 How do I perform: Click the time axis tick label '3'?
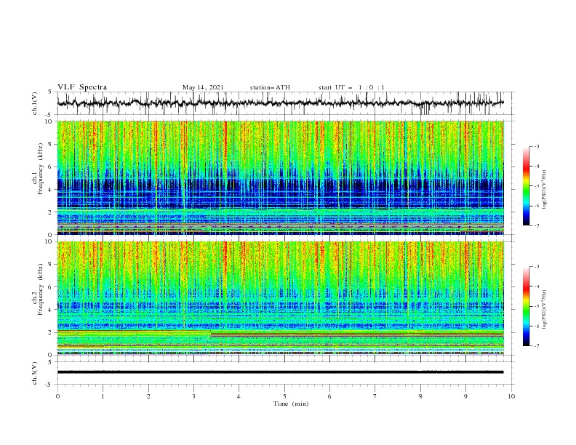coord(193,396)
